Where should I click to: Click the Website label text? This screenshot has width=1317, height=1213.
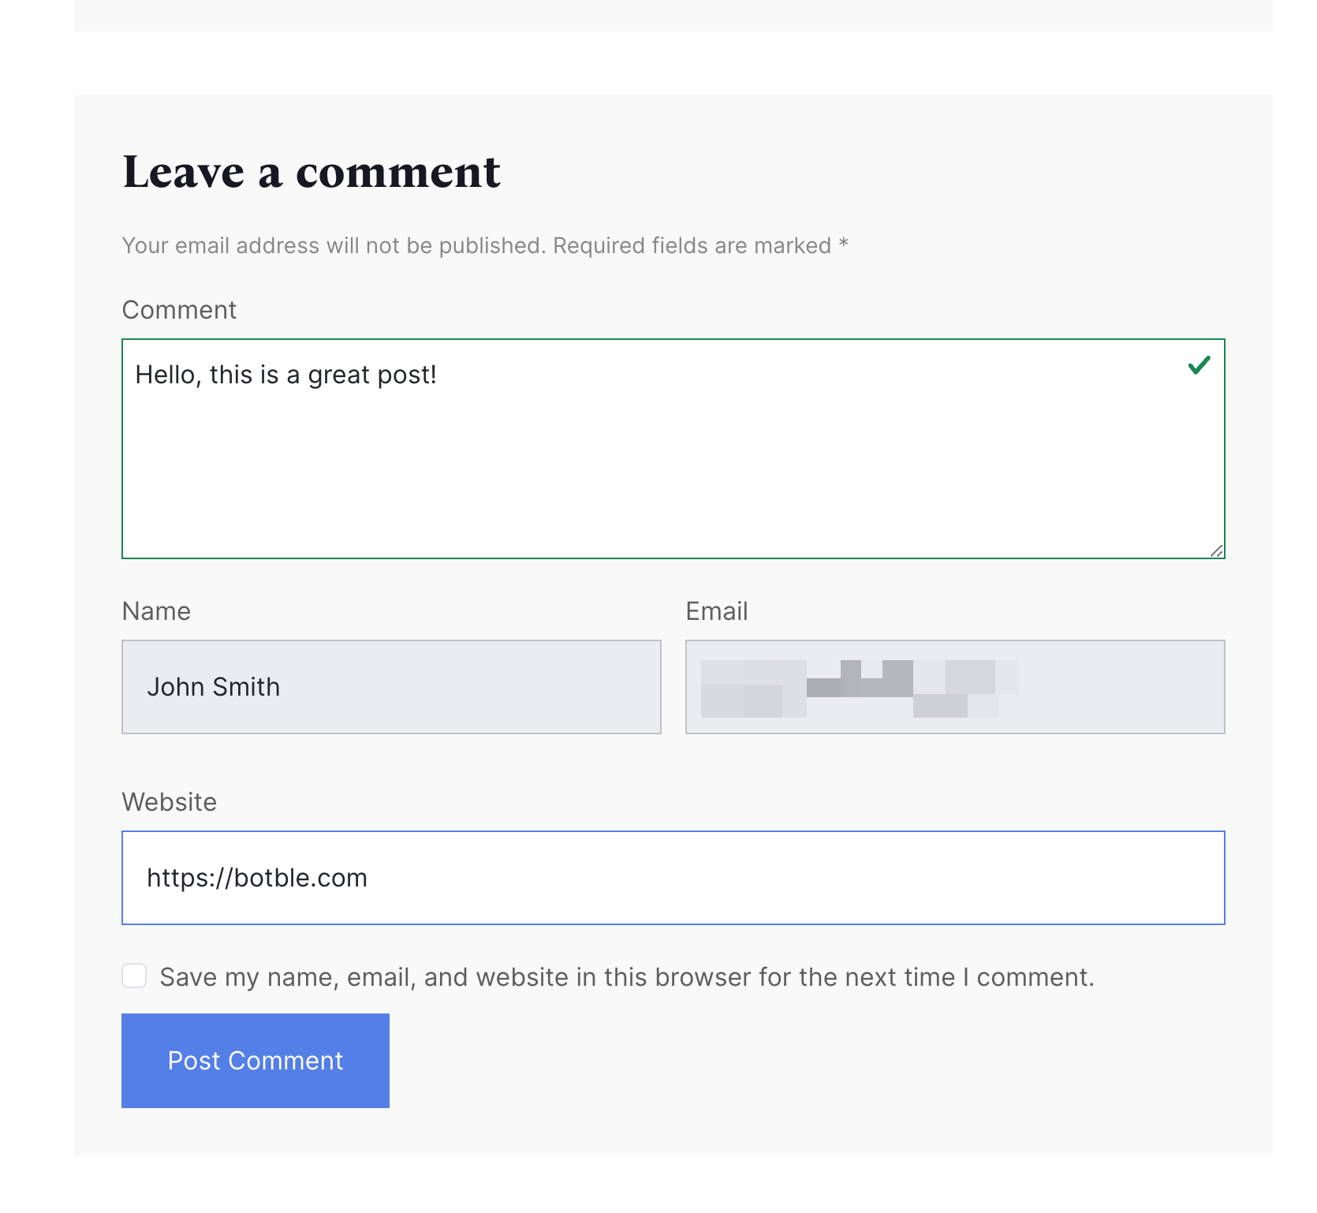click(x=169, y=802)
